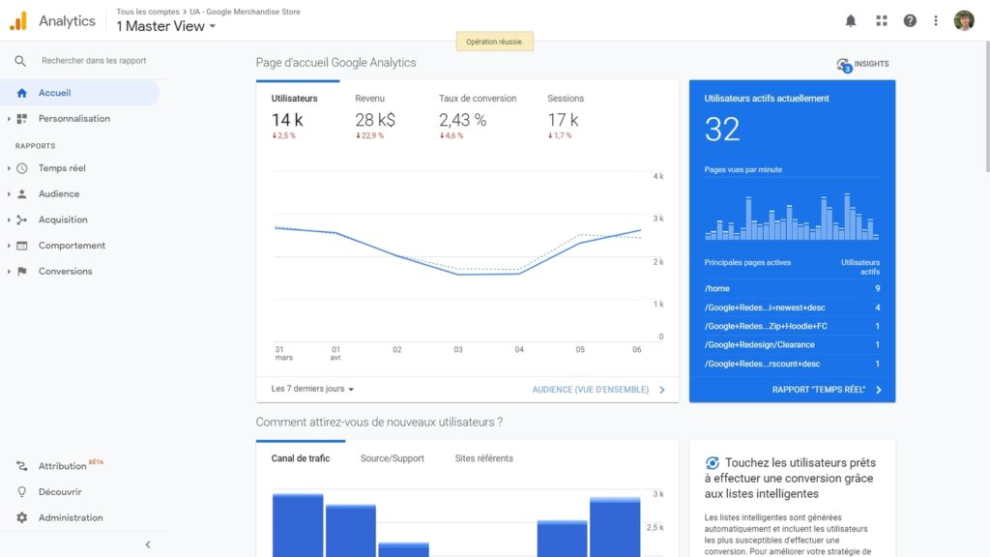Viewport: 990px width, 557px height.
Task: Open the Acquisition report
Action: (x=65, y=220)
